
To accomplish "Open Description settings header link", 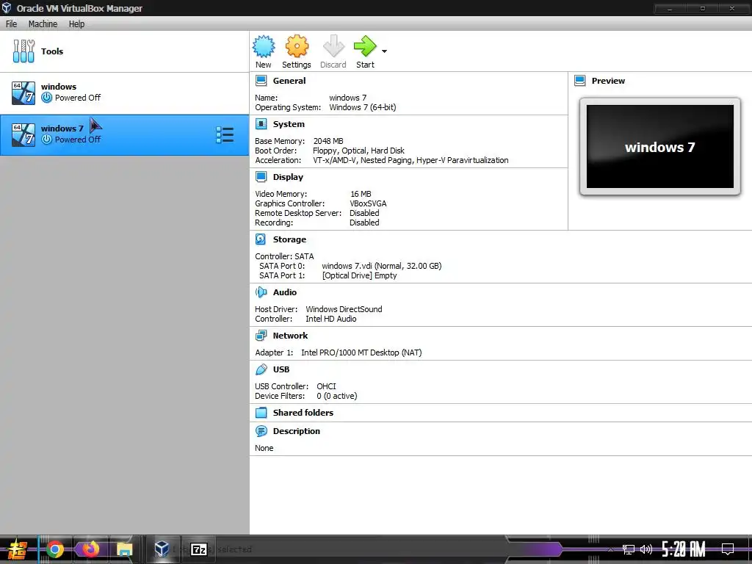I will pos(297,431).
